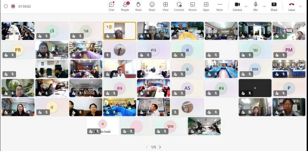Image resolution: width=308 pixels, height=151 pixels.
Task: Select the ทห participant tile
Action: coord(255,69)
